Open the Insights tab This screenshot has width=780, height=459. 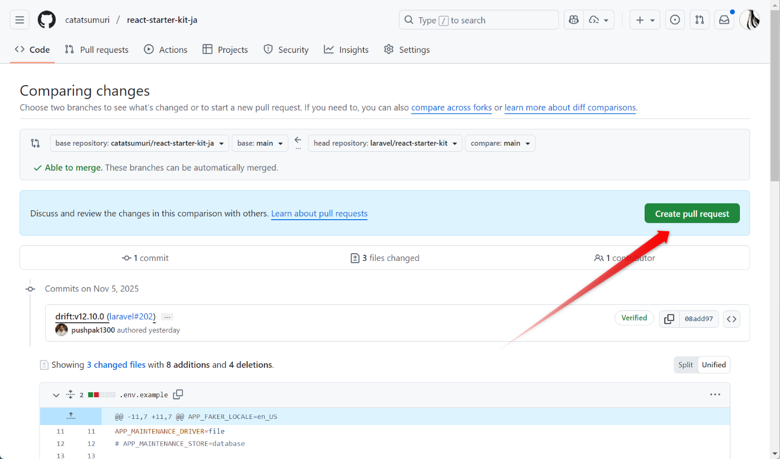pos(346,50)
